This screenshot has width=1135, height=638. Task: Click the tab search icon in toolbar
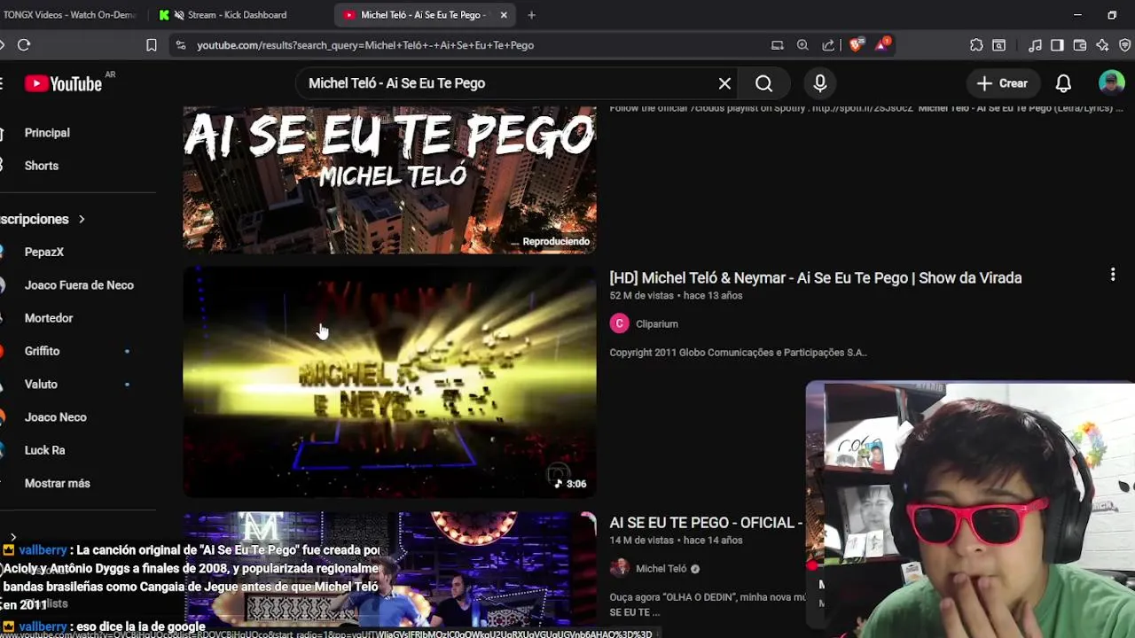pyautogui.click(x=999, y=45)
